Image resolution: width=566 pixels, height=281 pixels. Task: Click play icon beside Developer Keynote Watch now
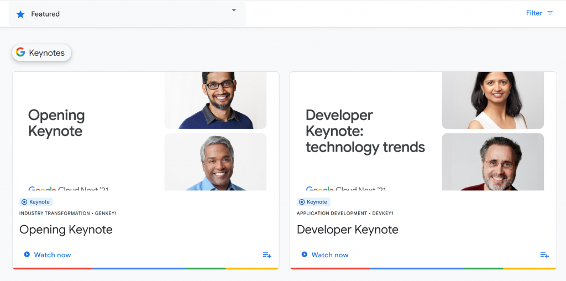click(x=305, y=254)
